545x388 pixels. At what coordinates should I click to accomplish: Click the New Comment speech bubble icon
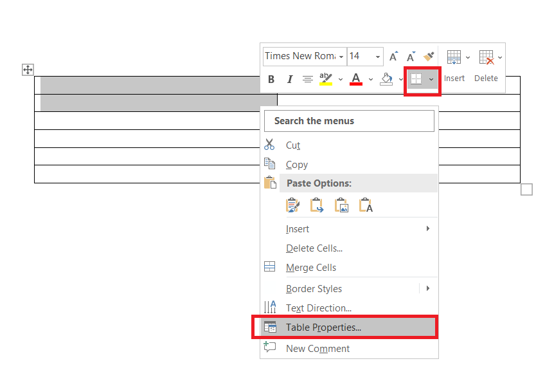(270, 347)
